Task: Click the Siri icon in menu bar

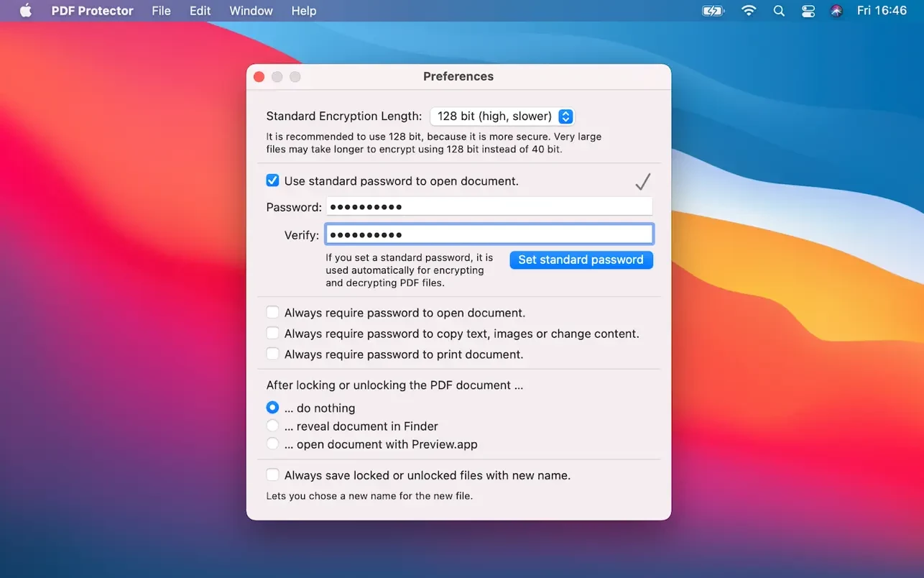Action: point(836,11)
